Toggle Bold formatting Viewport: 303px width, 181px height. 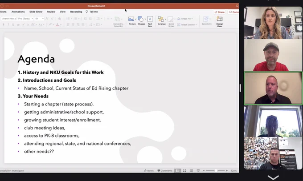(3, 24)
